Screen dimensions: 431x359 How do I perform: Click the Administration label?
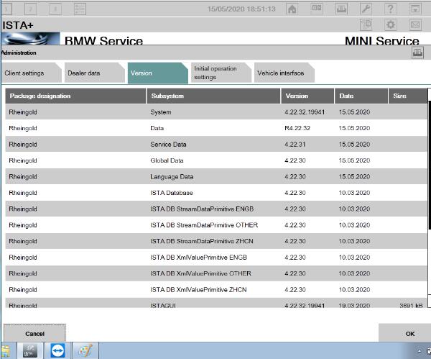pyautogui.click(x=19, y=53)
